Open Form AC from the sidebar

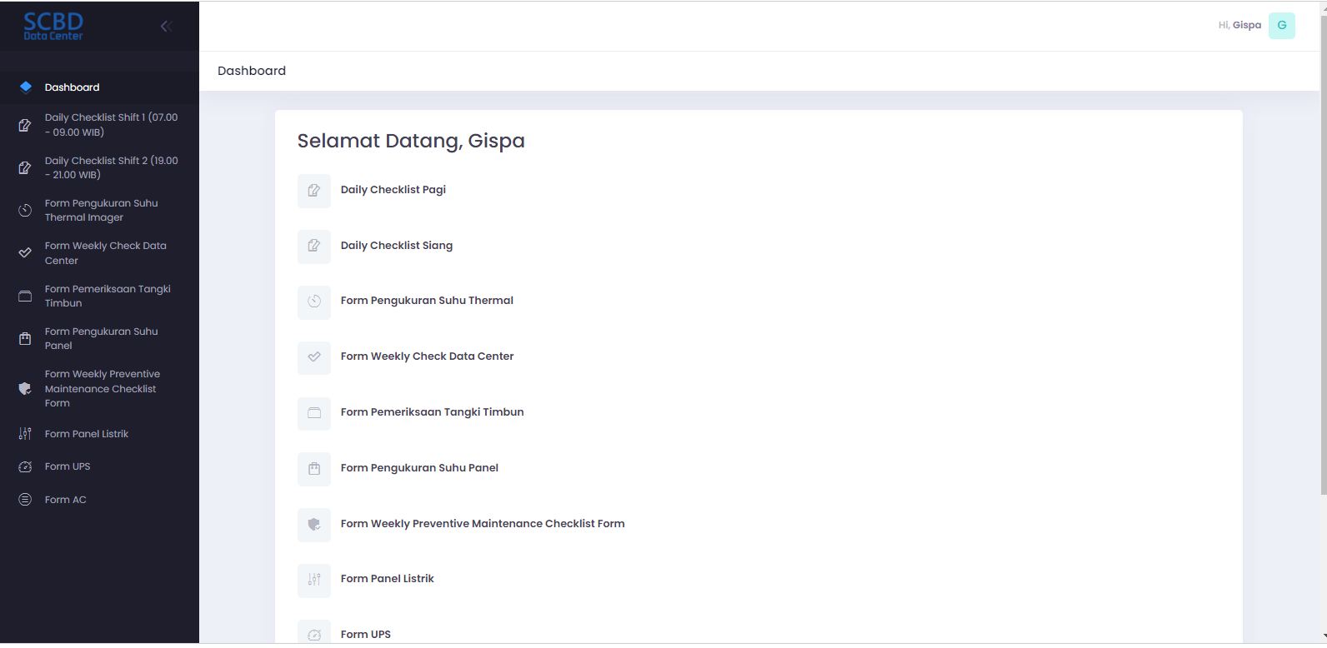tap(65, 500)
